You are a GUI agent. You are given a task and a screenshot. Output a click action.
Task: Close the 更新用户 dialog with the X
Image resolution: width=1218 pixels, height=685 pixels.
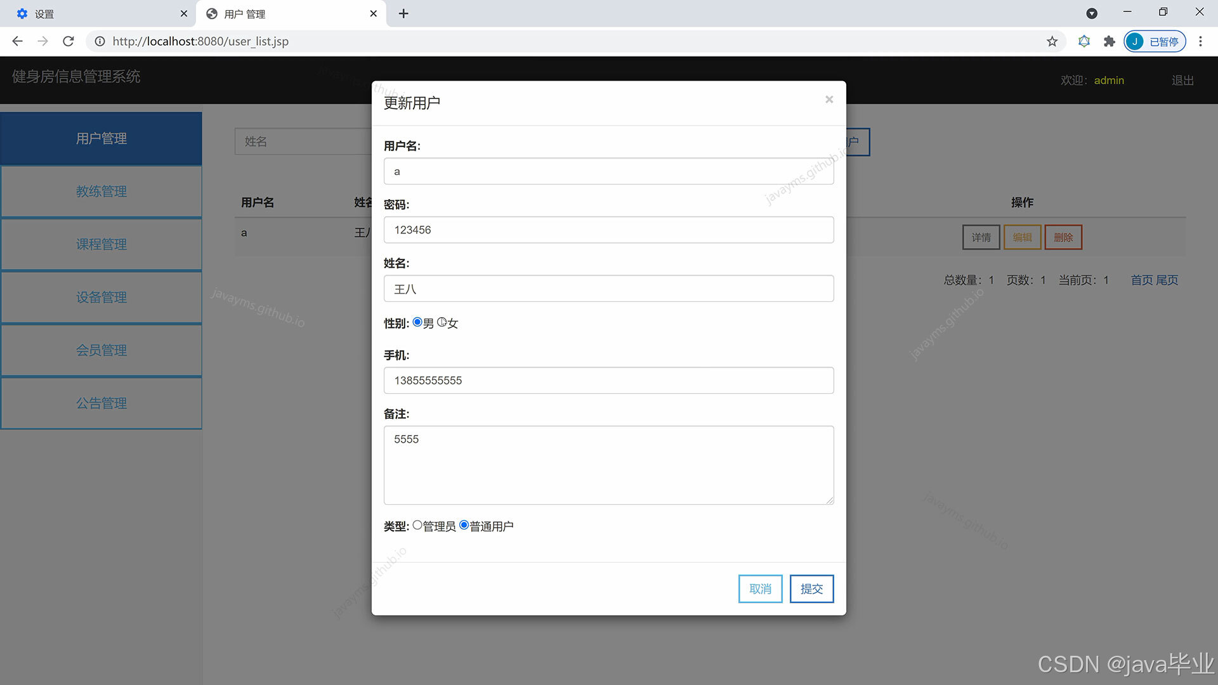coord(828,100)
